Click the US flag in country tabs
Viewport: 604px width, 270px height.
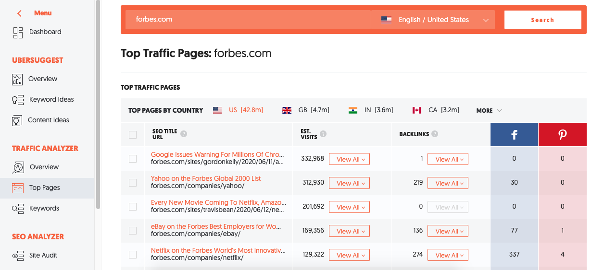(217, 110)
